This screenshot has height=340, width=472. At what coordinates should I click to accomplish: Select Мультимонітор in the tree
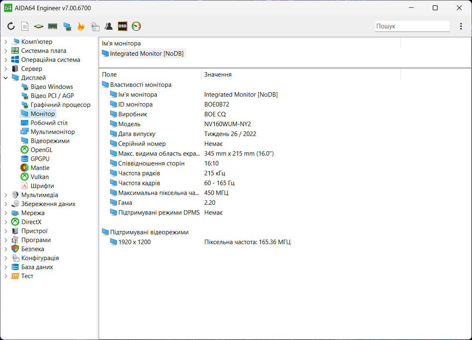pyautogui.click(x=53, y=132)
